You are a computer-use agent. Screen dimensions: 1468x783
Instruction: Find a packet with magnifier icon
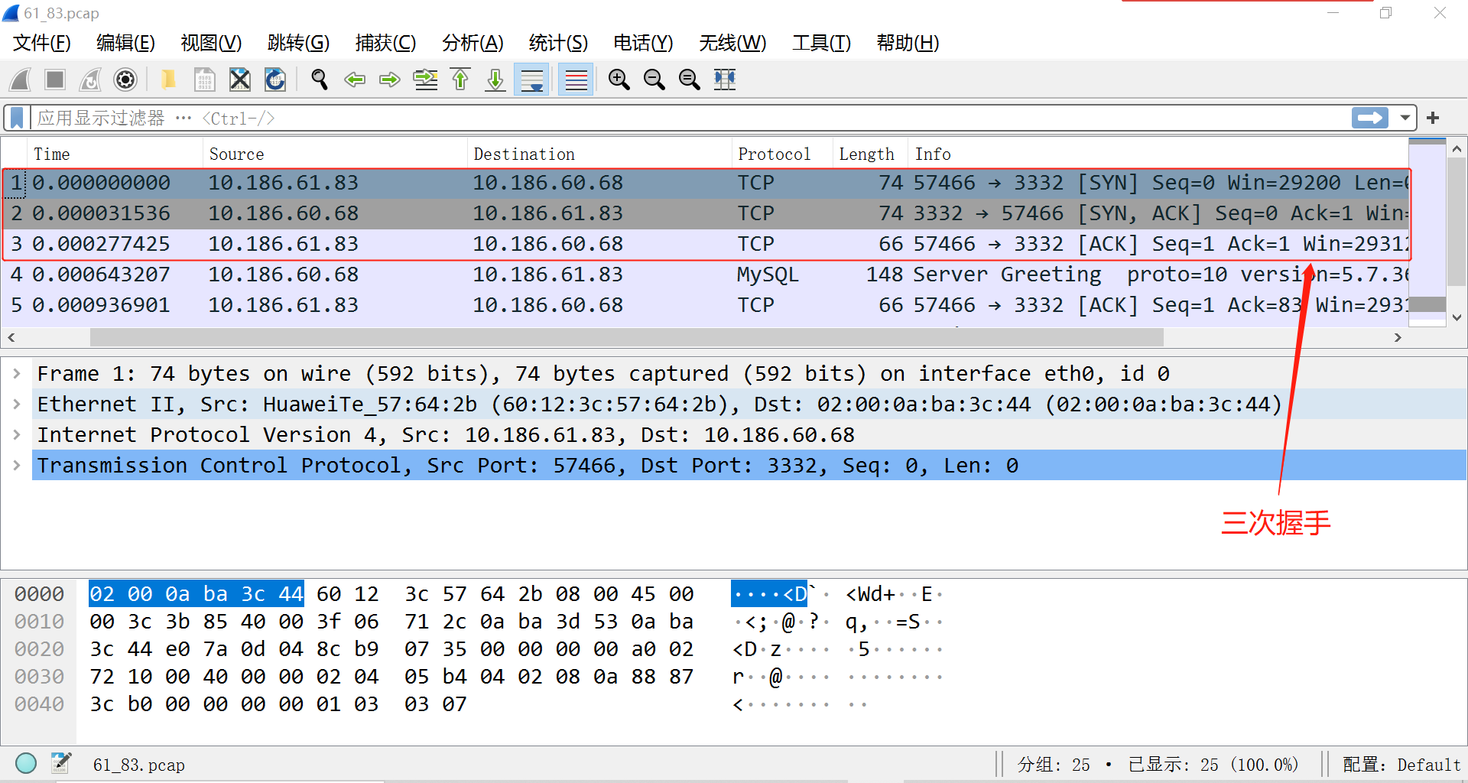click(320, 80)
